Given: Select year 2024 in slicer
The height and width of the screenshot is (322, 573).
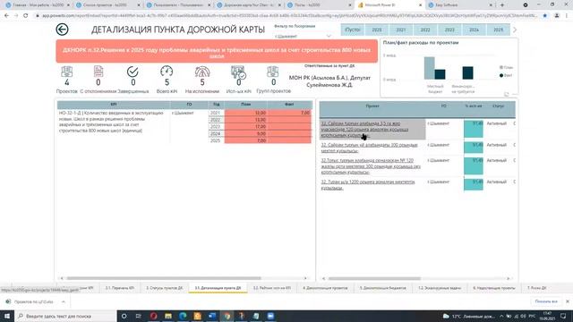Looking at the screenshot, I should click(x=474, y=30).
